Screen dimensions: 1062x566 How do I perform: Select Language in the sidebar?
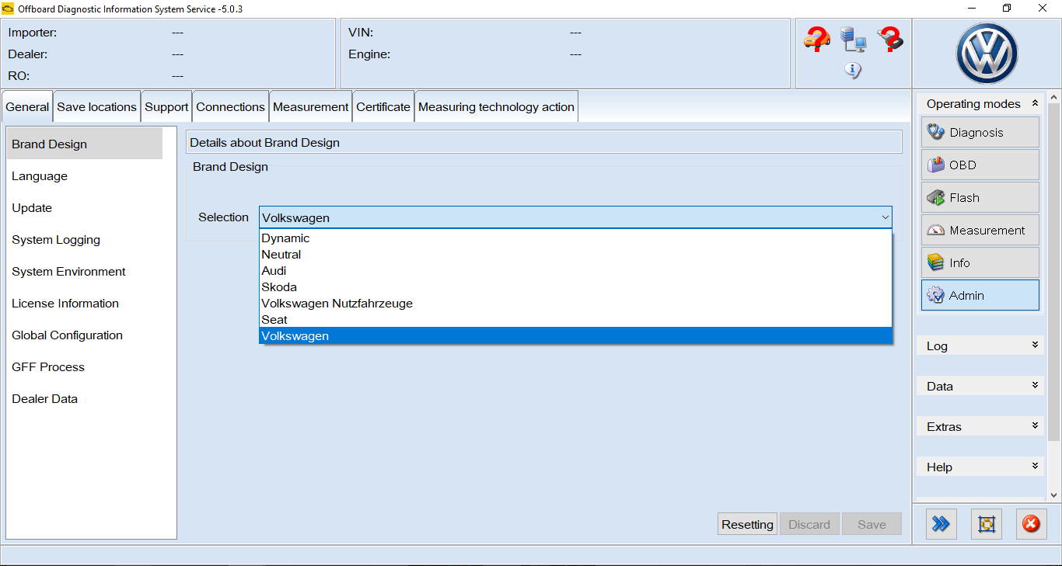[85, 176]
